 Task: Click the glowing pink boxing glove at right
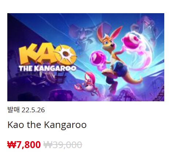[131, 40]
